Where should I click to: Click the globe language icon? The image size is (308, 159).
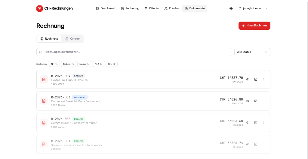click(231, 8)
